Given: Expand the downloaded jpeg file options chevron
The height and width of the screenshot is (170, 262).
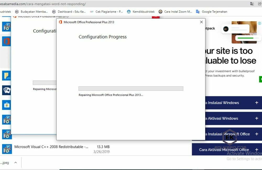Looking at the screenshot, I should point(15,162).
